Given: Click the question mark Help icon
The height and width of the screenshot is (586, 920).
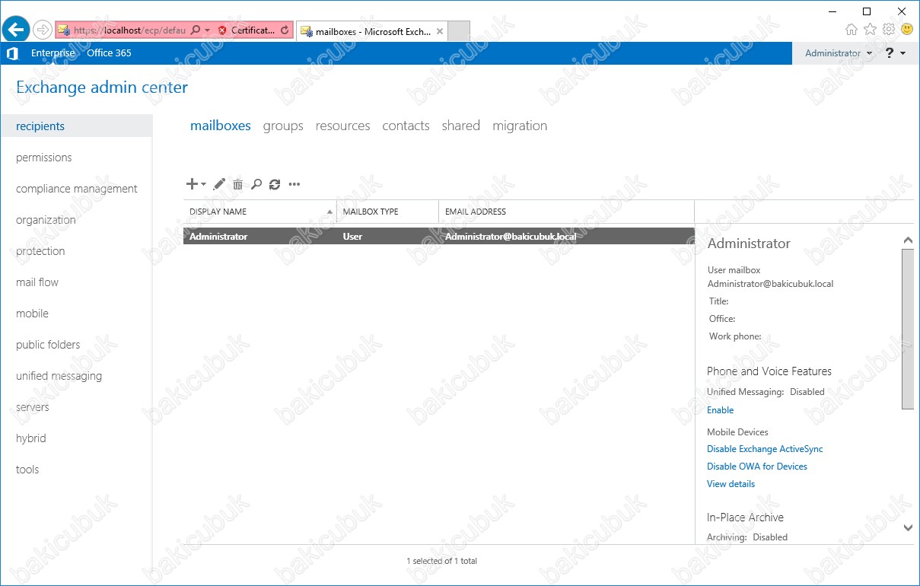Looking at the screenshot, I should pyautogui.click(x=889, y=53).
